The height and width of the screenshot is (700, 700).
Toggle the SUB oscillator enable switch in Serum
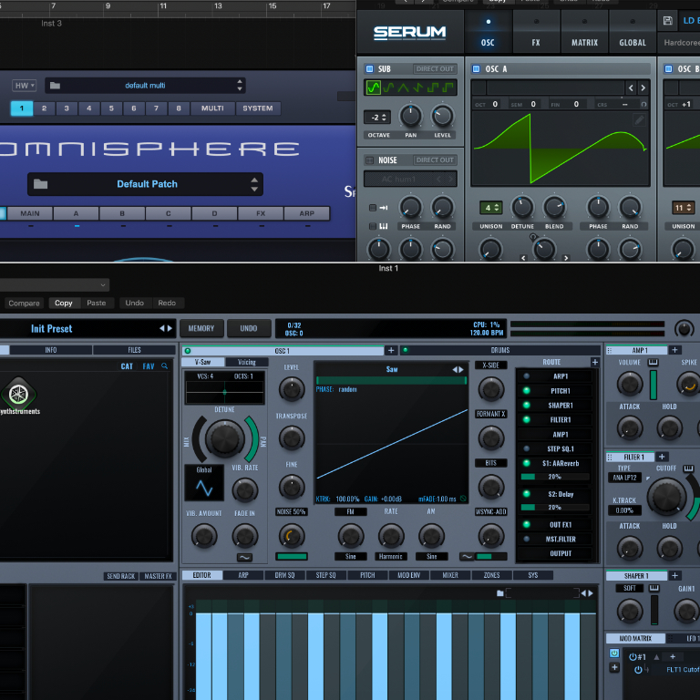pos(370,68)
